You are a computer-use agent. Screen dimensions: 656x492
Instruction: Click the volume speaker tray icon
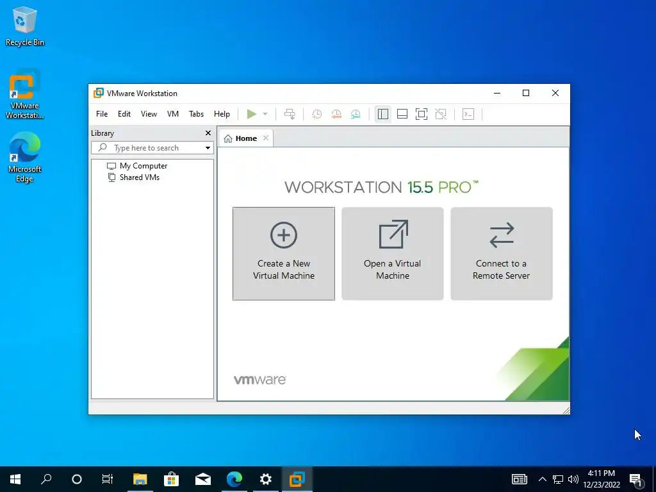573,479
